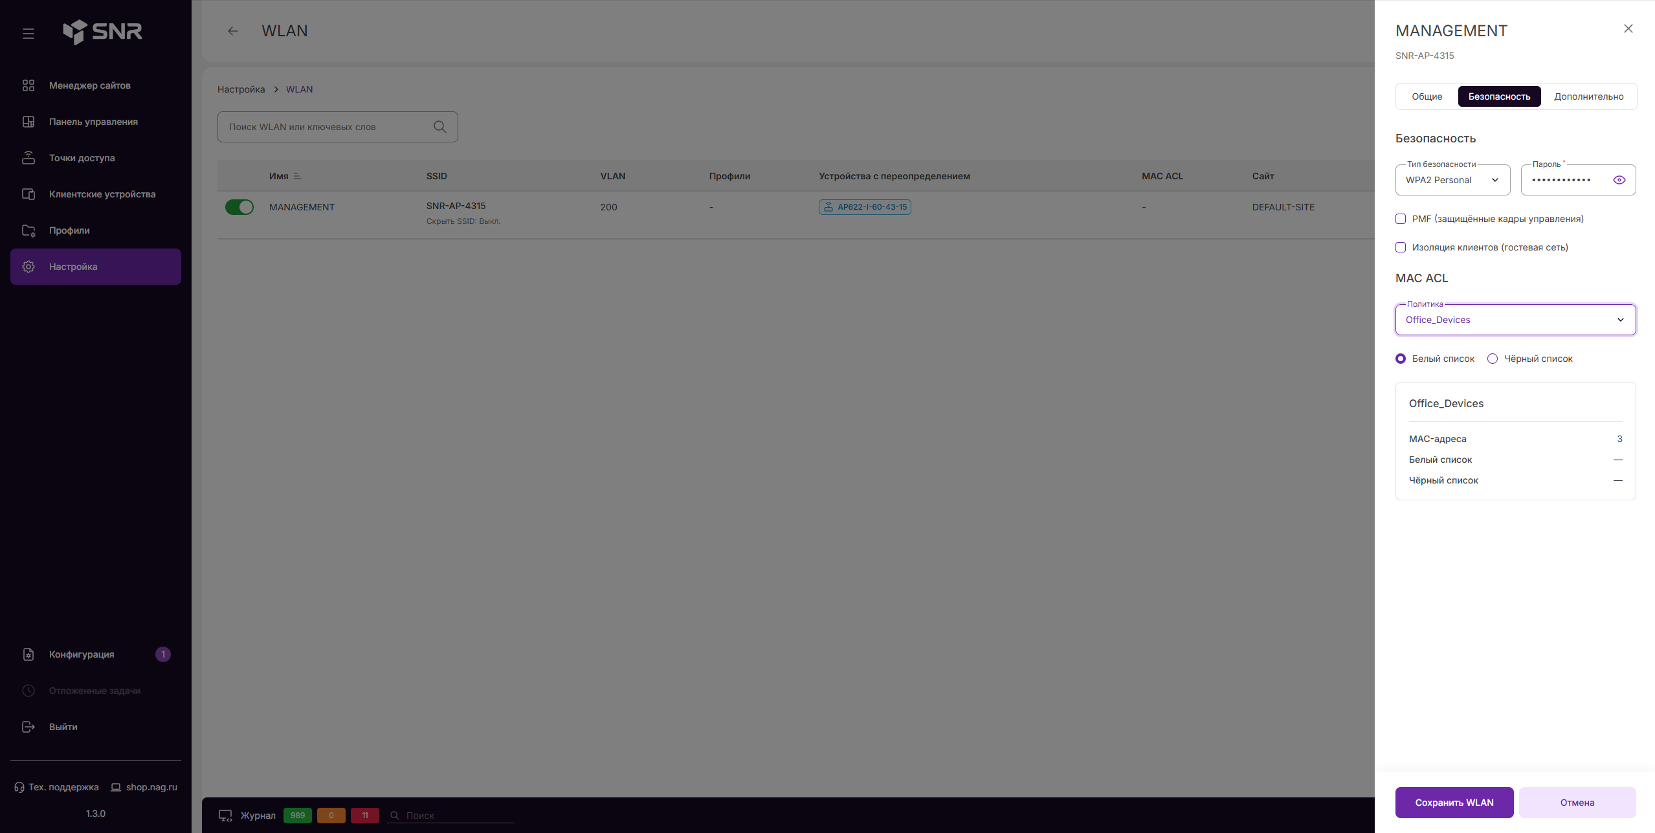Open Тип безопасности dropdown

pos(1453,180)
